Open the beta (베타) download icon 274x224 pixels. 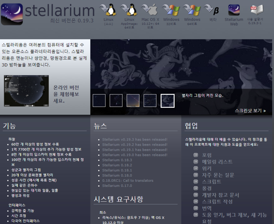[212, 10]
